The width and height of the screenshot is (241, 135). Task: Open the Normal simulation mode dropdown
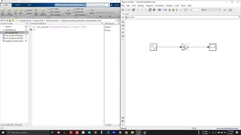coord(211,10)
